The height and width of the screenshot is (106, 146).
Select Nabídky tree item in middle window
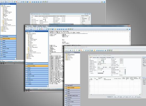click(31, 37)
